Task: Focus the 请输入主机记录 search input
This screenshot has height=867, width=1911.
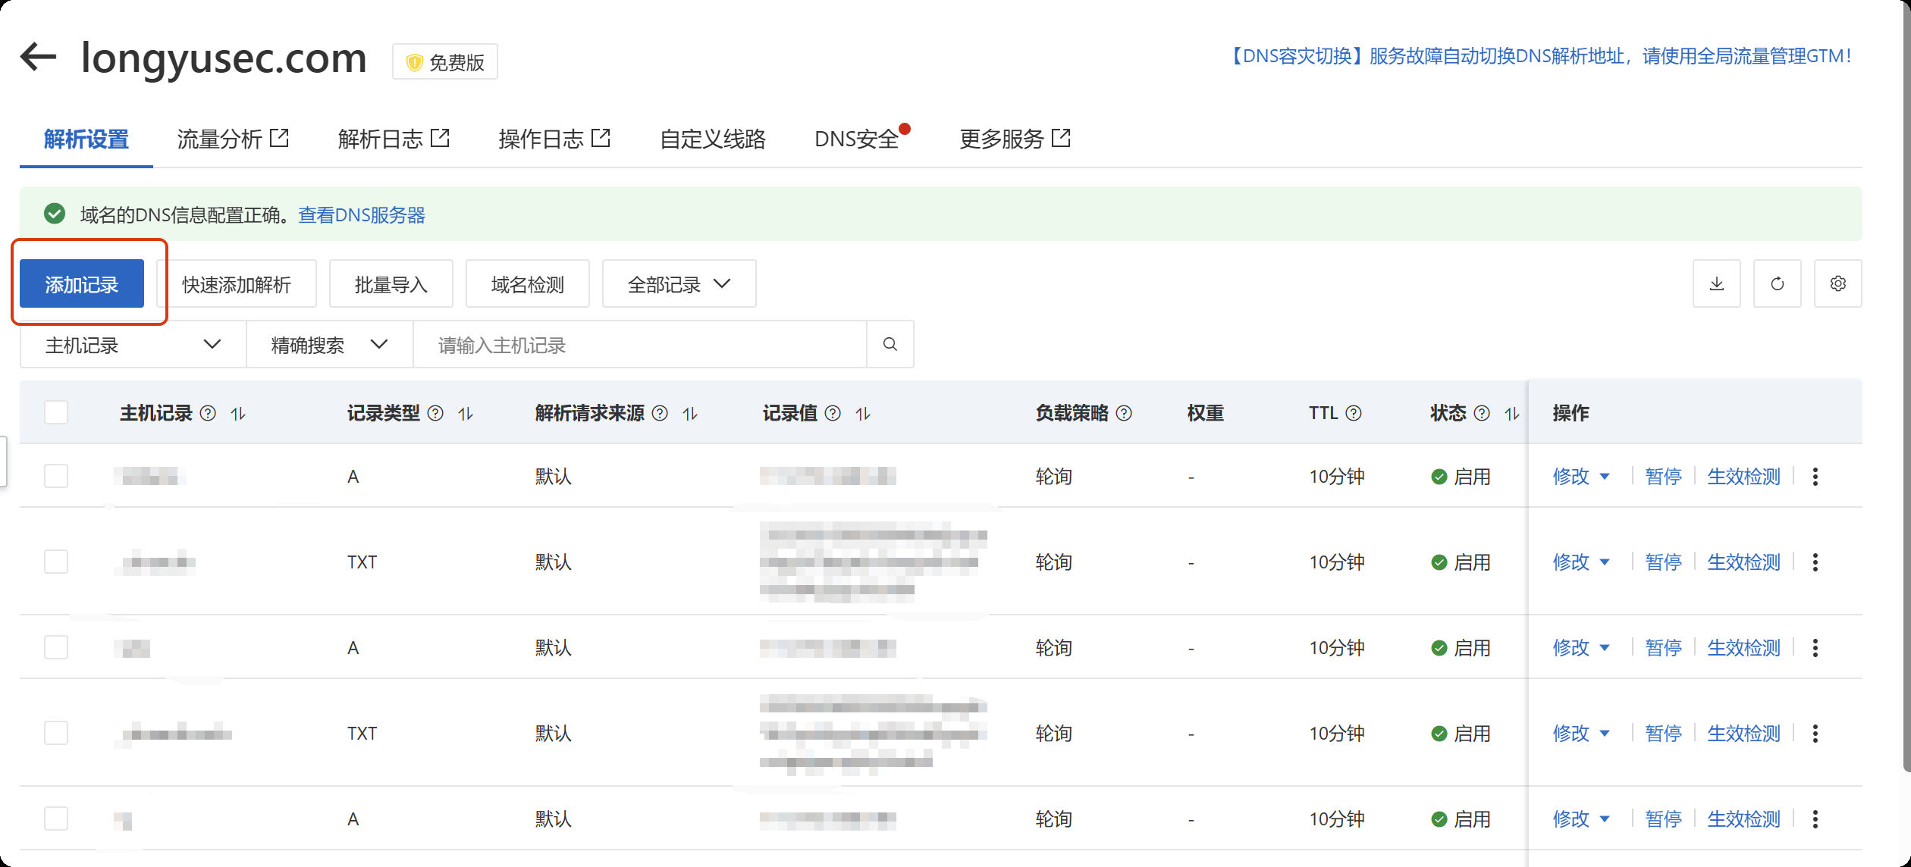Action: (639, 345)
